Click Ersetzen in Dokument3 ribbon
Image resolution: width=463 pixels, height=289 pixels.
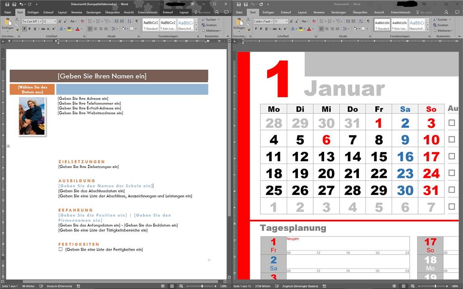tap(441, 25)
